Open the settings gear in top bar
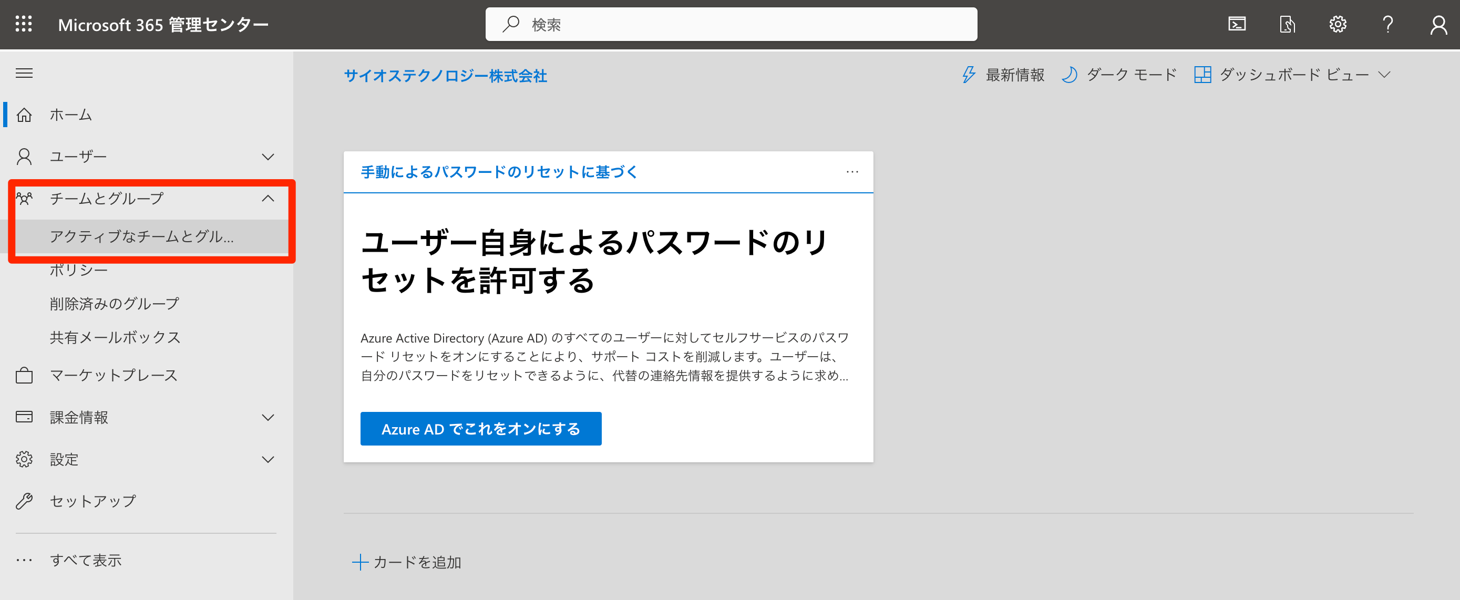This screenshot has height=600, width=1460. [x=1338, y=24]
